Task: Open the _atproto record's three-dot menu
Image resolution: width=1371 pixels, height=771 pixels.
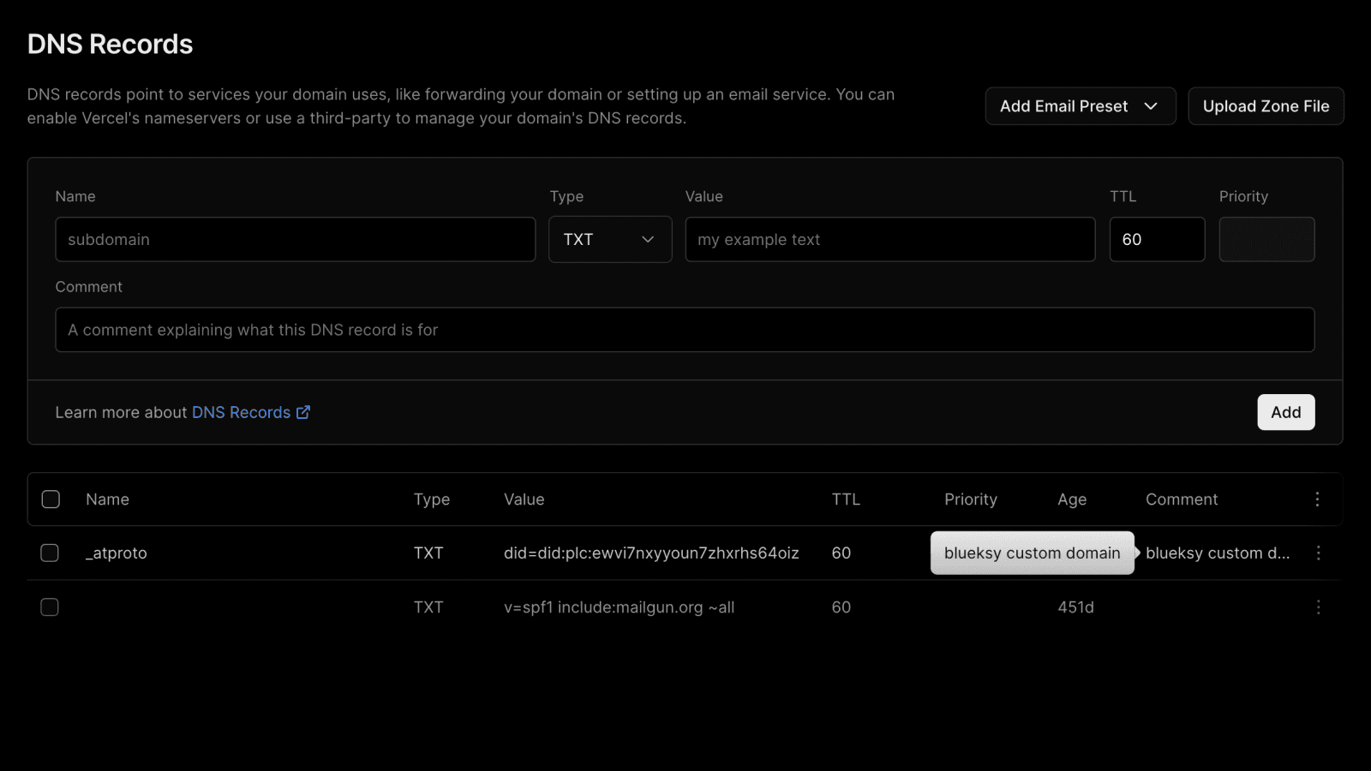Action: [1318, 553]
